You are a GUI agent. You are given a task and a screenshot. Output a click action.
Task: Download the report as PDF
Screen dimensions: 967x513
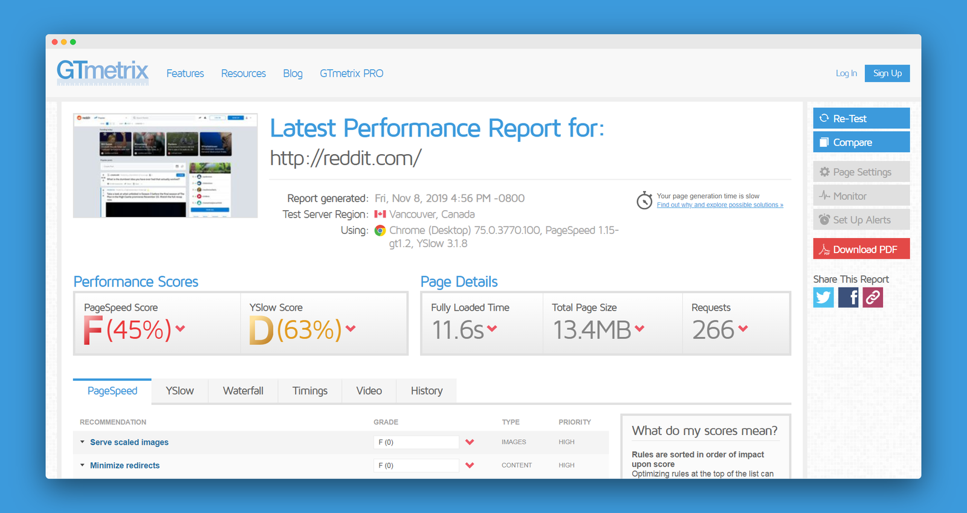[x=861, y=249]
